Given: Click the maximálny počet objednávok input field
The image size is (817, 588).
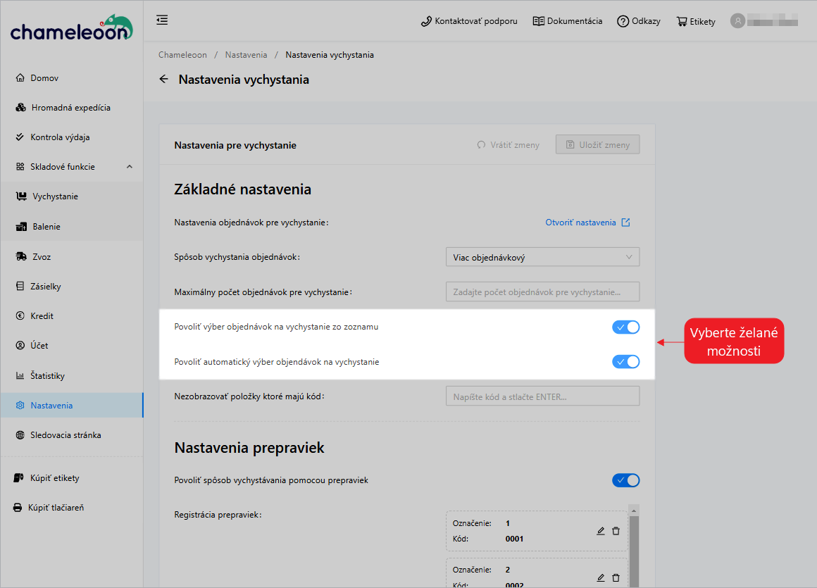Looking at the screenshot, I should 542,292.
